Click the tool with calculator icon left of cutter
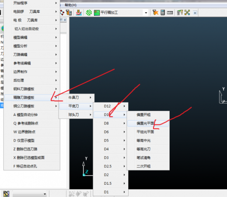Image resolution: width=227 pixels, height=197 pixels. click(x=69, y=13)
